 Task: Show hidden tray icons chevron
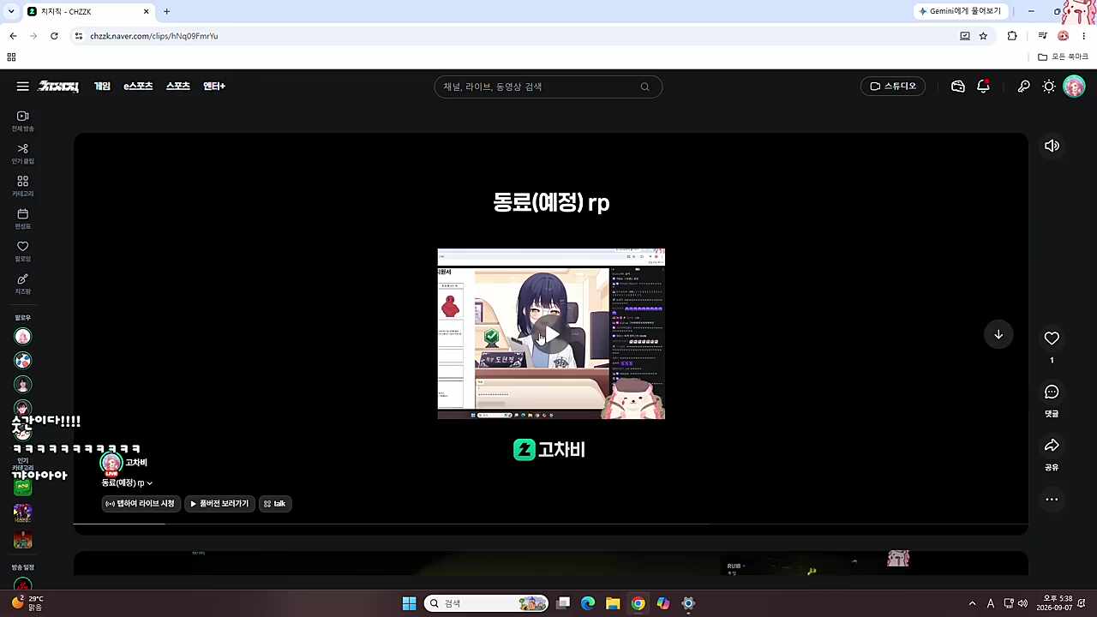(x=972, y=603)
